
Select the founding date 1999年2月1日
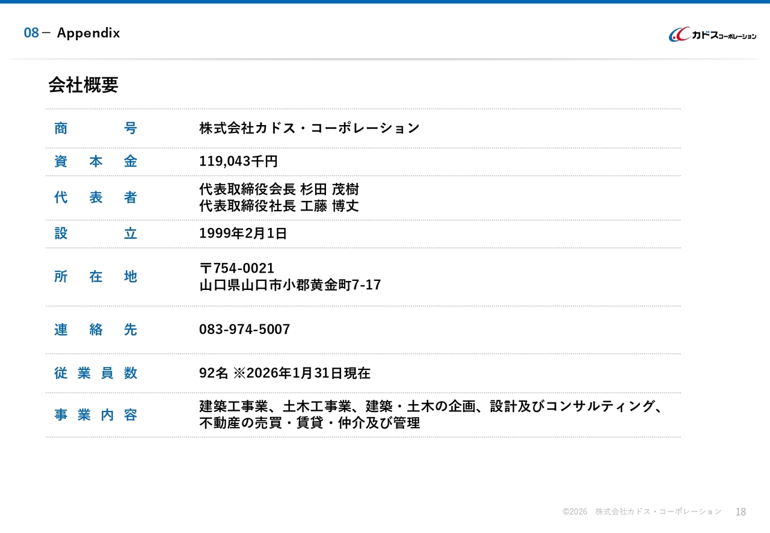pyautogui.click(x=243, y=233)
